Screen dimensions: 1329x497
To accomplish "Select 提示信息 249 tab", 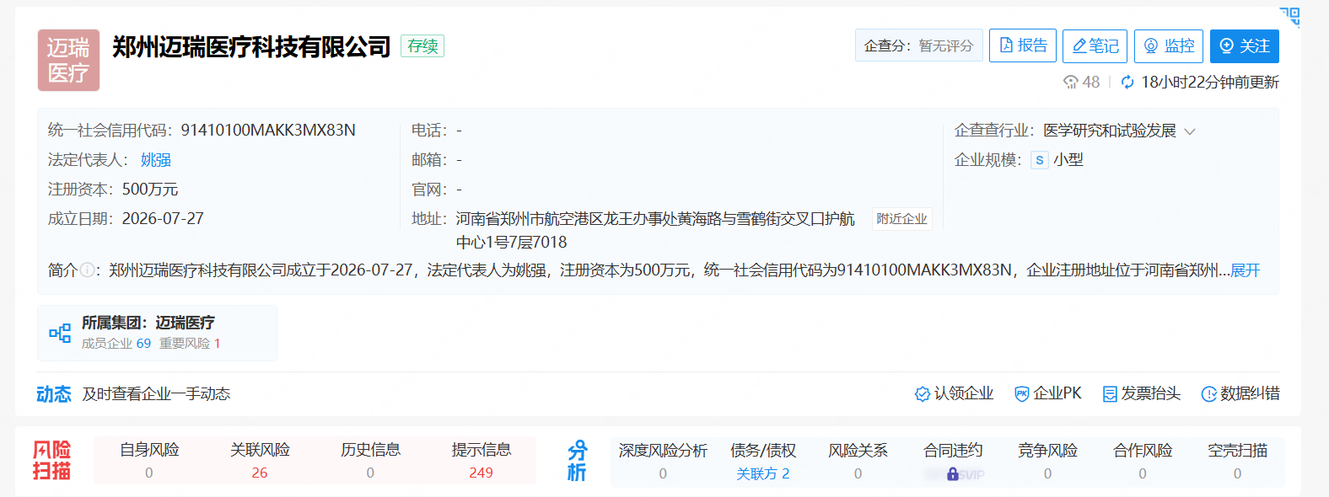I will (481, 461).
